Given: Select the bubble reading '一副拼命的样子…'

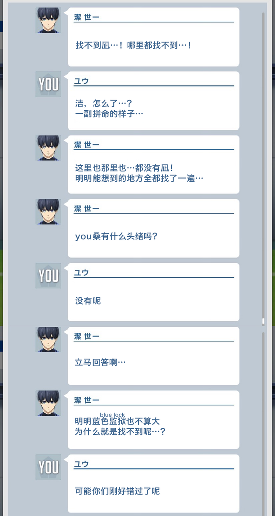Looking at the screenshot, I should point(153,101).
